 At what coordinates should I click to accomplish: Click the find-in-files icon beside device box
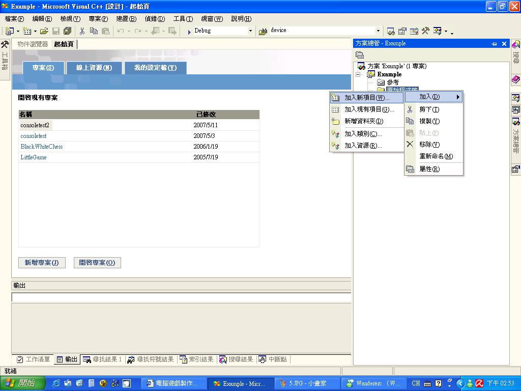tap(263, 31)
